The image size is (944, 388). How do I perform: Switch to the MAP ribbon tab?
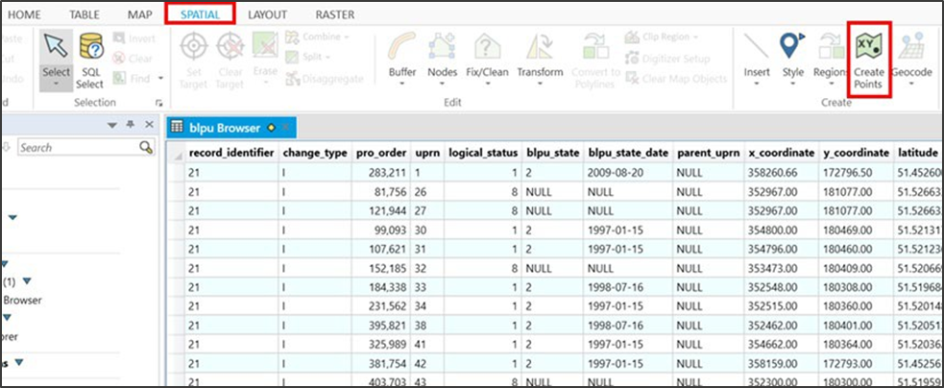[139, 14]
